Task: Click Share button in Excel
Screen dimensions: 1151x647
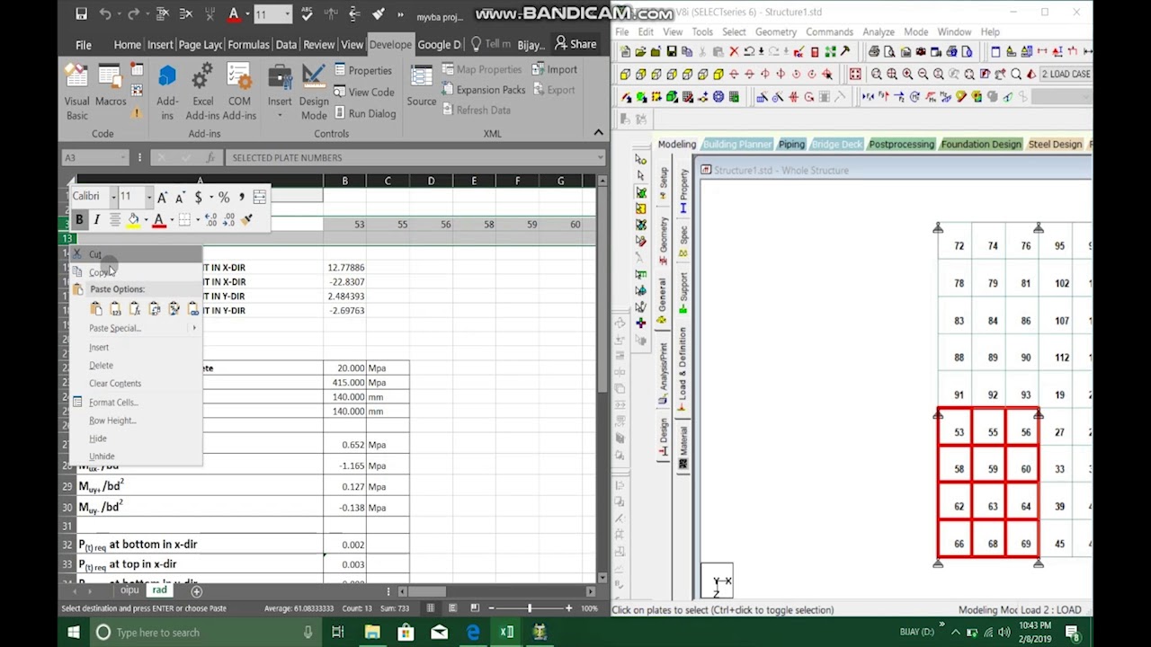Action: pos(575,44)
